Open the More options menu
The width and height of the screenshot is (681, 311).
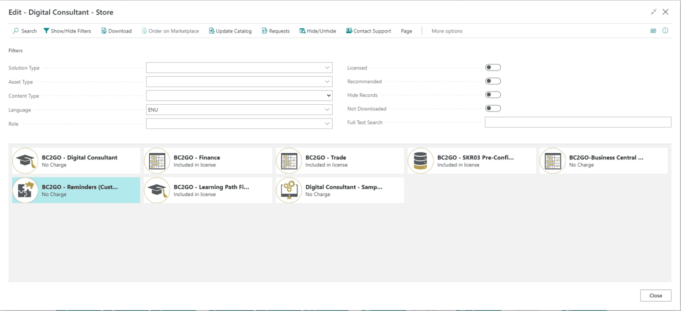point(447,31)
